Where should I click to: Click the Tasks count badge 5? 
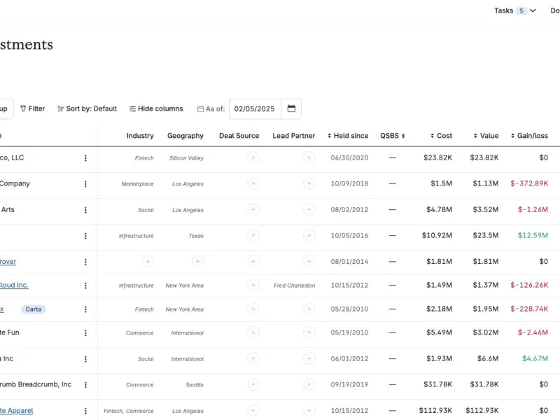(x=521, y=10)
